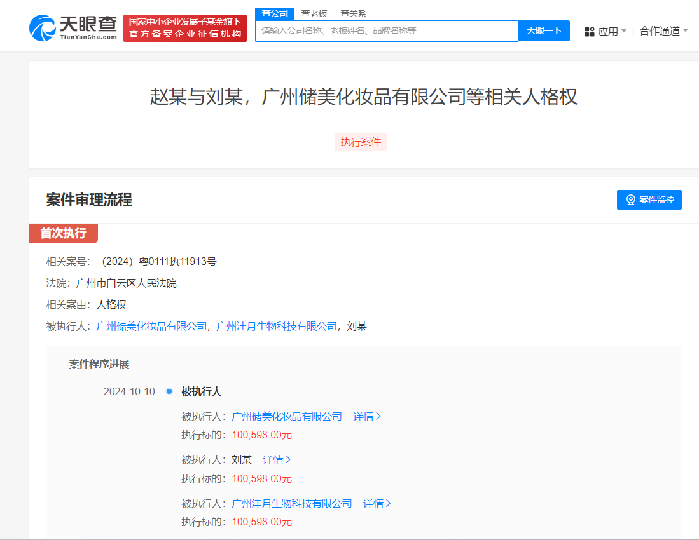Image resolution: width=699 pixels, height=540 pixels.
Task: Select 执行标的 amount under 刘某
Action: pyautogui.click(x=261, y=478)
